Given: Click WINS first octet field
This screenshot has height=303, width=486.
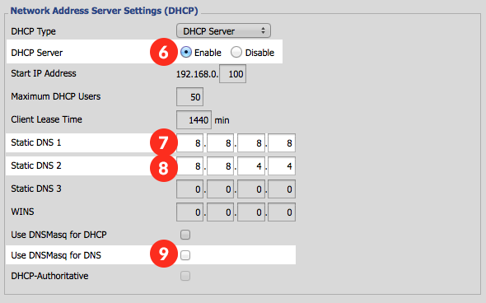Looking at the screenshot, I should point(189,212).
